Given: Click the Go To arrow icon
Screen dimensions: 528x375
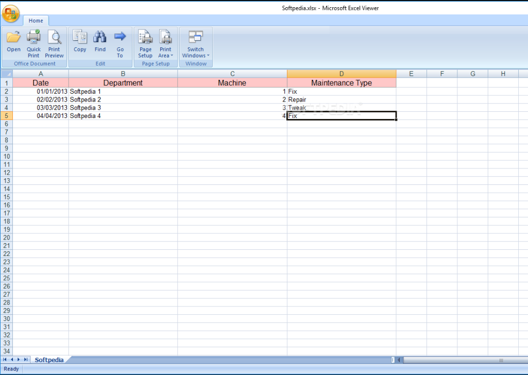Looking at the screenshot, I should tap(120, 42).
